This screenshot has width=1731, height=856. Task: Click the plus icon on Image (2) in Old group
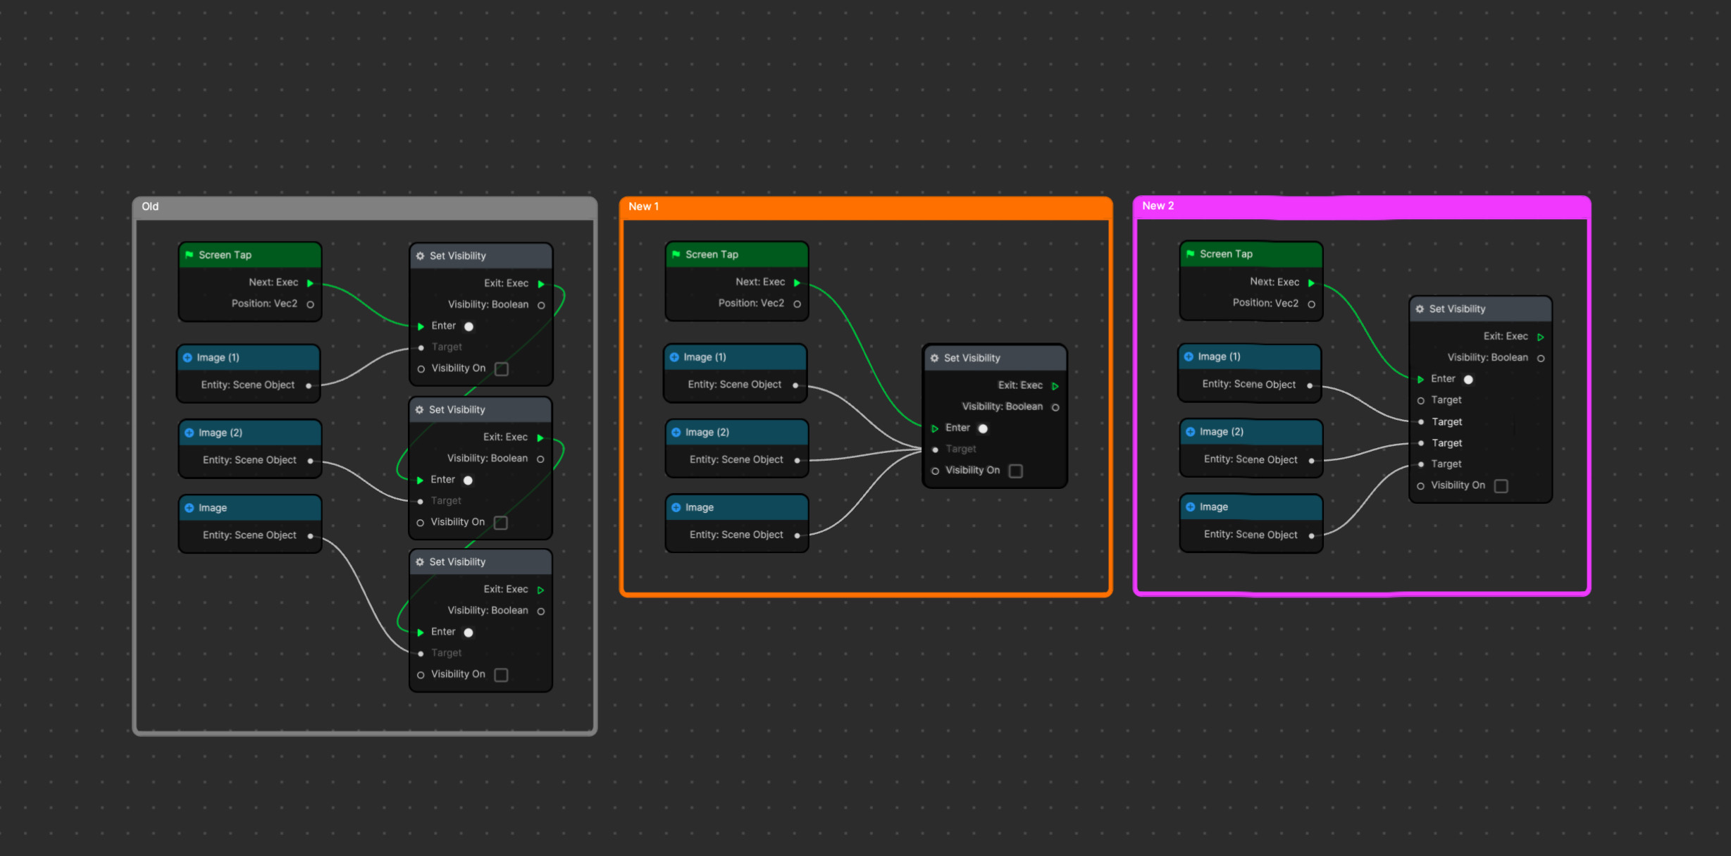coord(189,433)
